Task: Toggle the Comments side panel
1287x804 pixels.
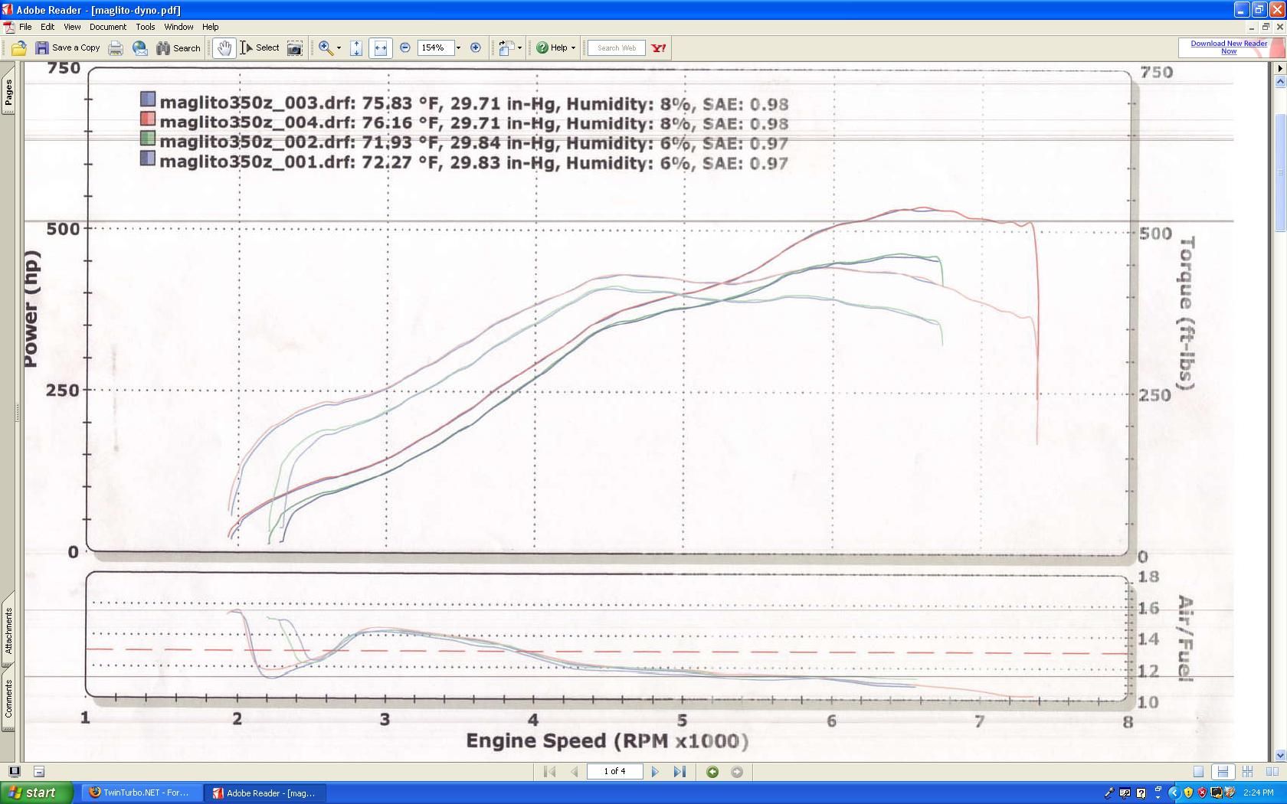Action: (x=8, y=700)
